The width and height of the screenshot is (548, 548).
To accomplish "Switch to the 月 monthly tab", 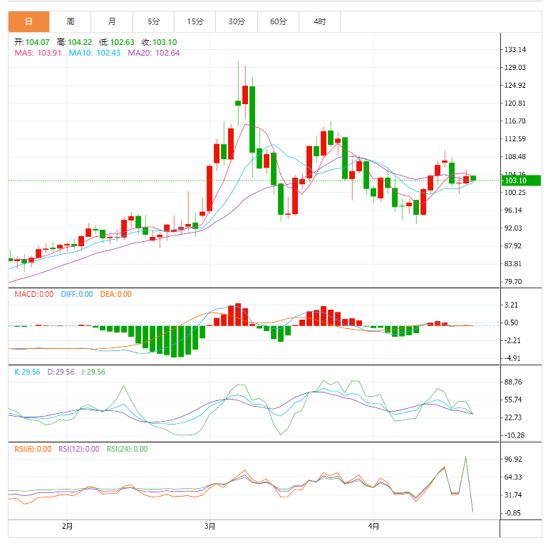I will click(112, 21).
